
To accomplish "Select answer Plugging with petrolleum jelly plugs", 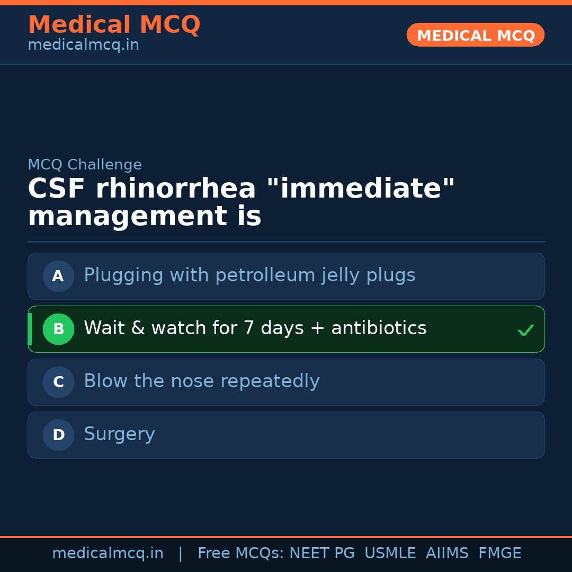I will pyautogui.click(x=249, y=275).
